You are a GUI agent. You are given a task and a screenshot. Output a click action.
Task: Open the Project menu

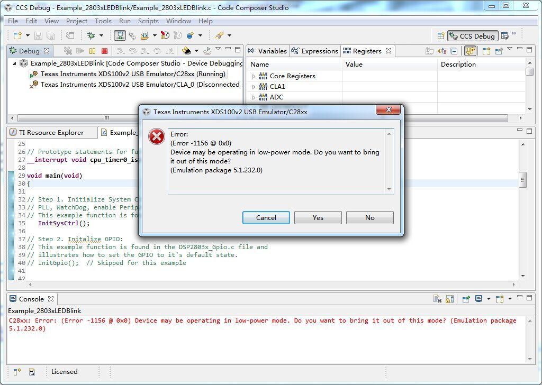(77, 21)
